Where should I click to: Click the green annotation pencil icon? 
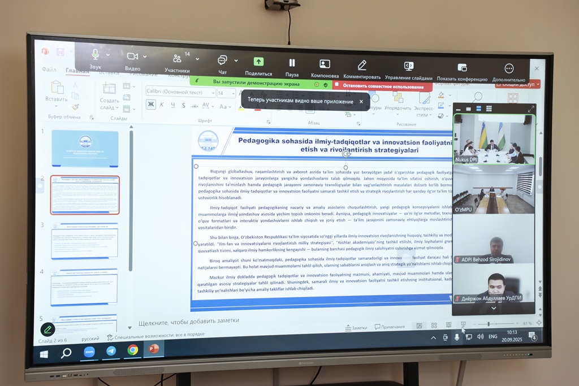(x=48, y=329)
